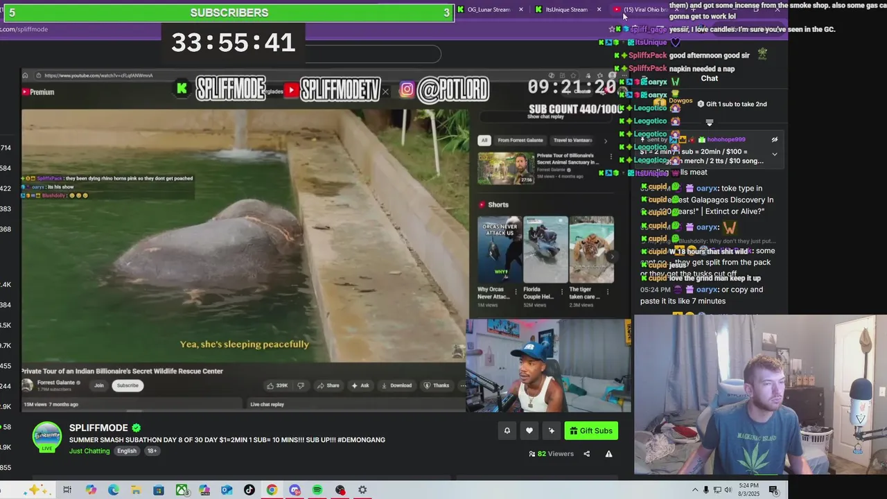This screenshot has width=887, height=499.
Task: Like the YouTube video with thumbs up
Action: [x=276, y=385]
